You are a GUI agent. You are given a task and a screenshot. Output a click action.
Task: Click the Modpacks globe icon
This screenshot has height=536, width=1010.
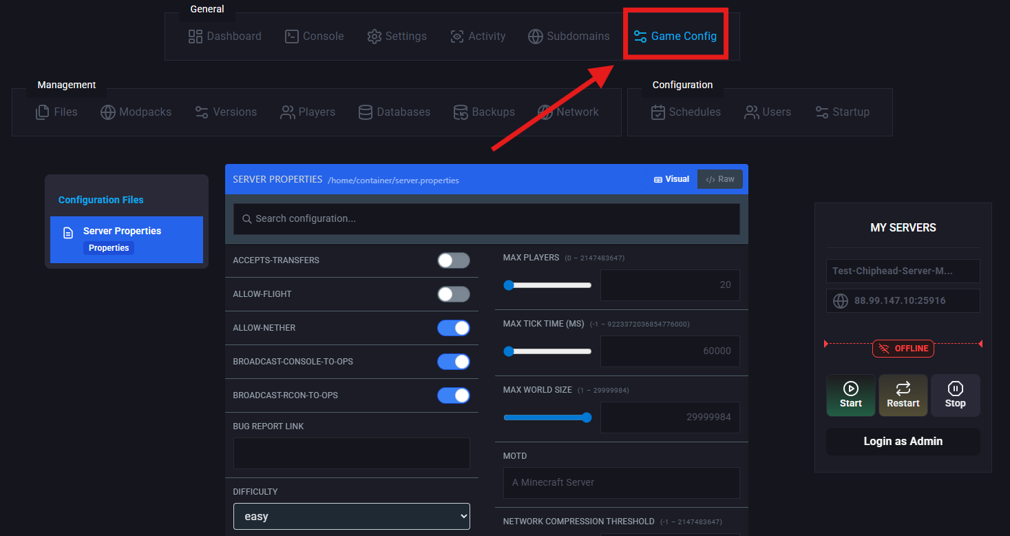(x=108, y=112)
